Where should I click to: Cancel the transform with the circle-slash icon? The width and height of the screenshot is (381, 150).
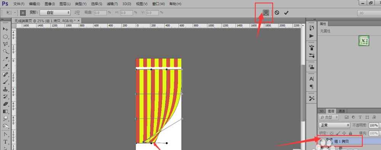pyautogui.click(x=277, y=13)
